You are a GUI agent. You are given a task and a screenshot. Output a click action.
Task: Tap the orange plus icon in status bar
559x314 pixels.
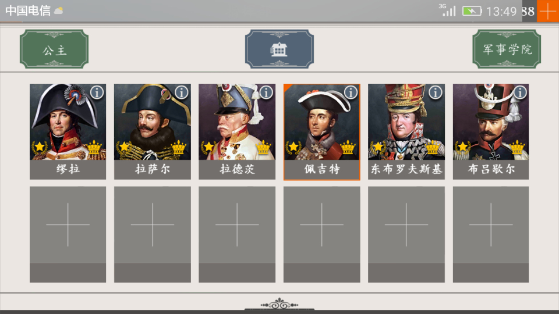(x=547, y=11)
